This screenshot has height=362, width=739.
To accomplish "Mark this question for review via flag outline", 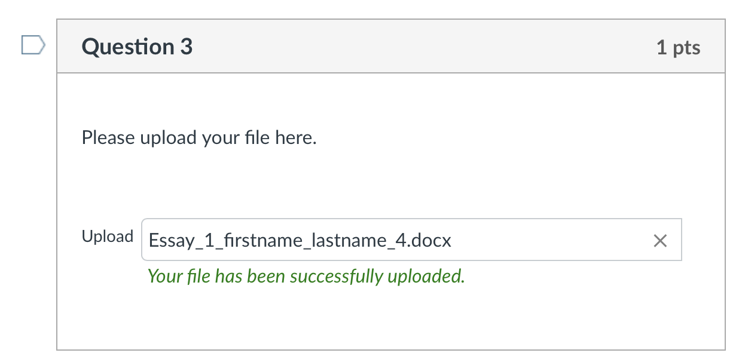I will [33, 45].
